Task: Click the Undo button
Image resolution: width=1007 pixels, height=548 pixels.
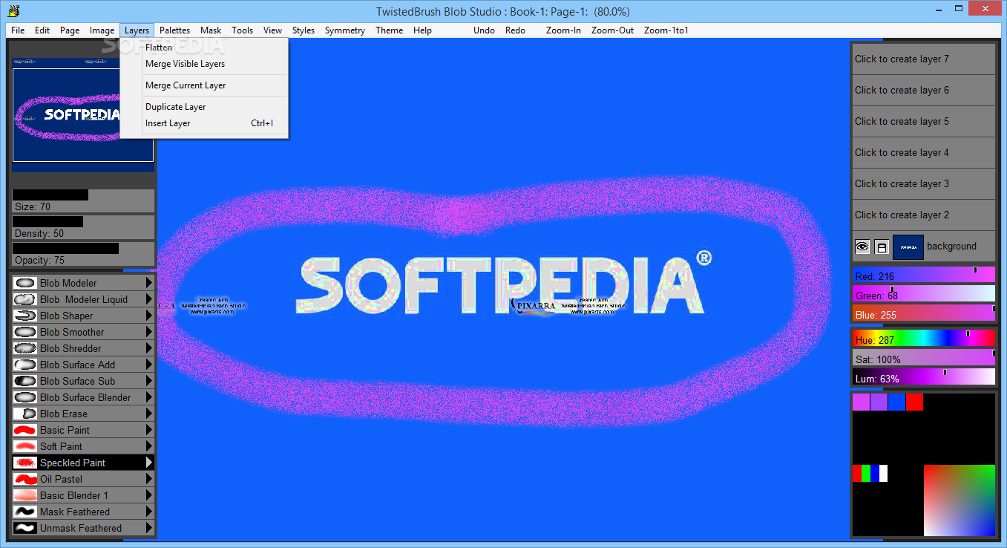Action: pos(485,30)
